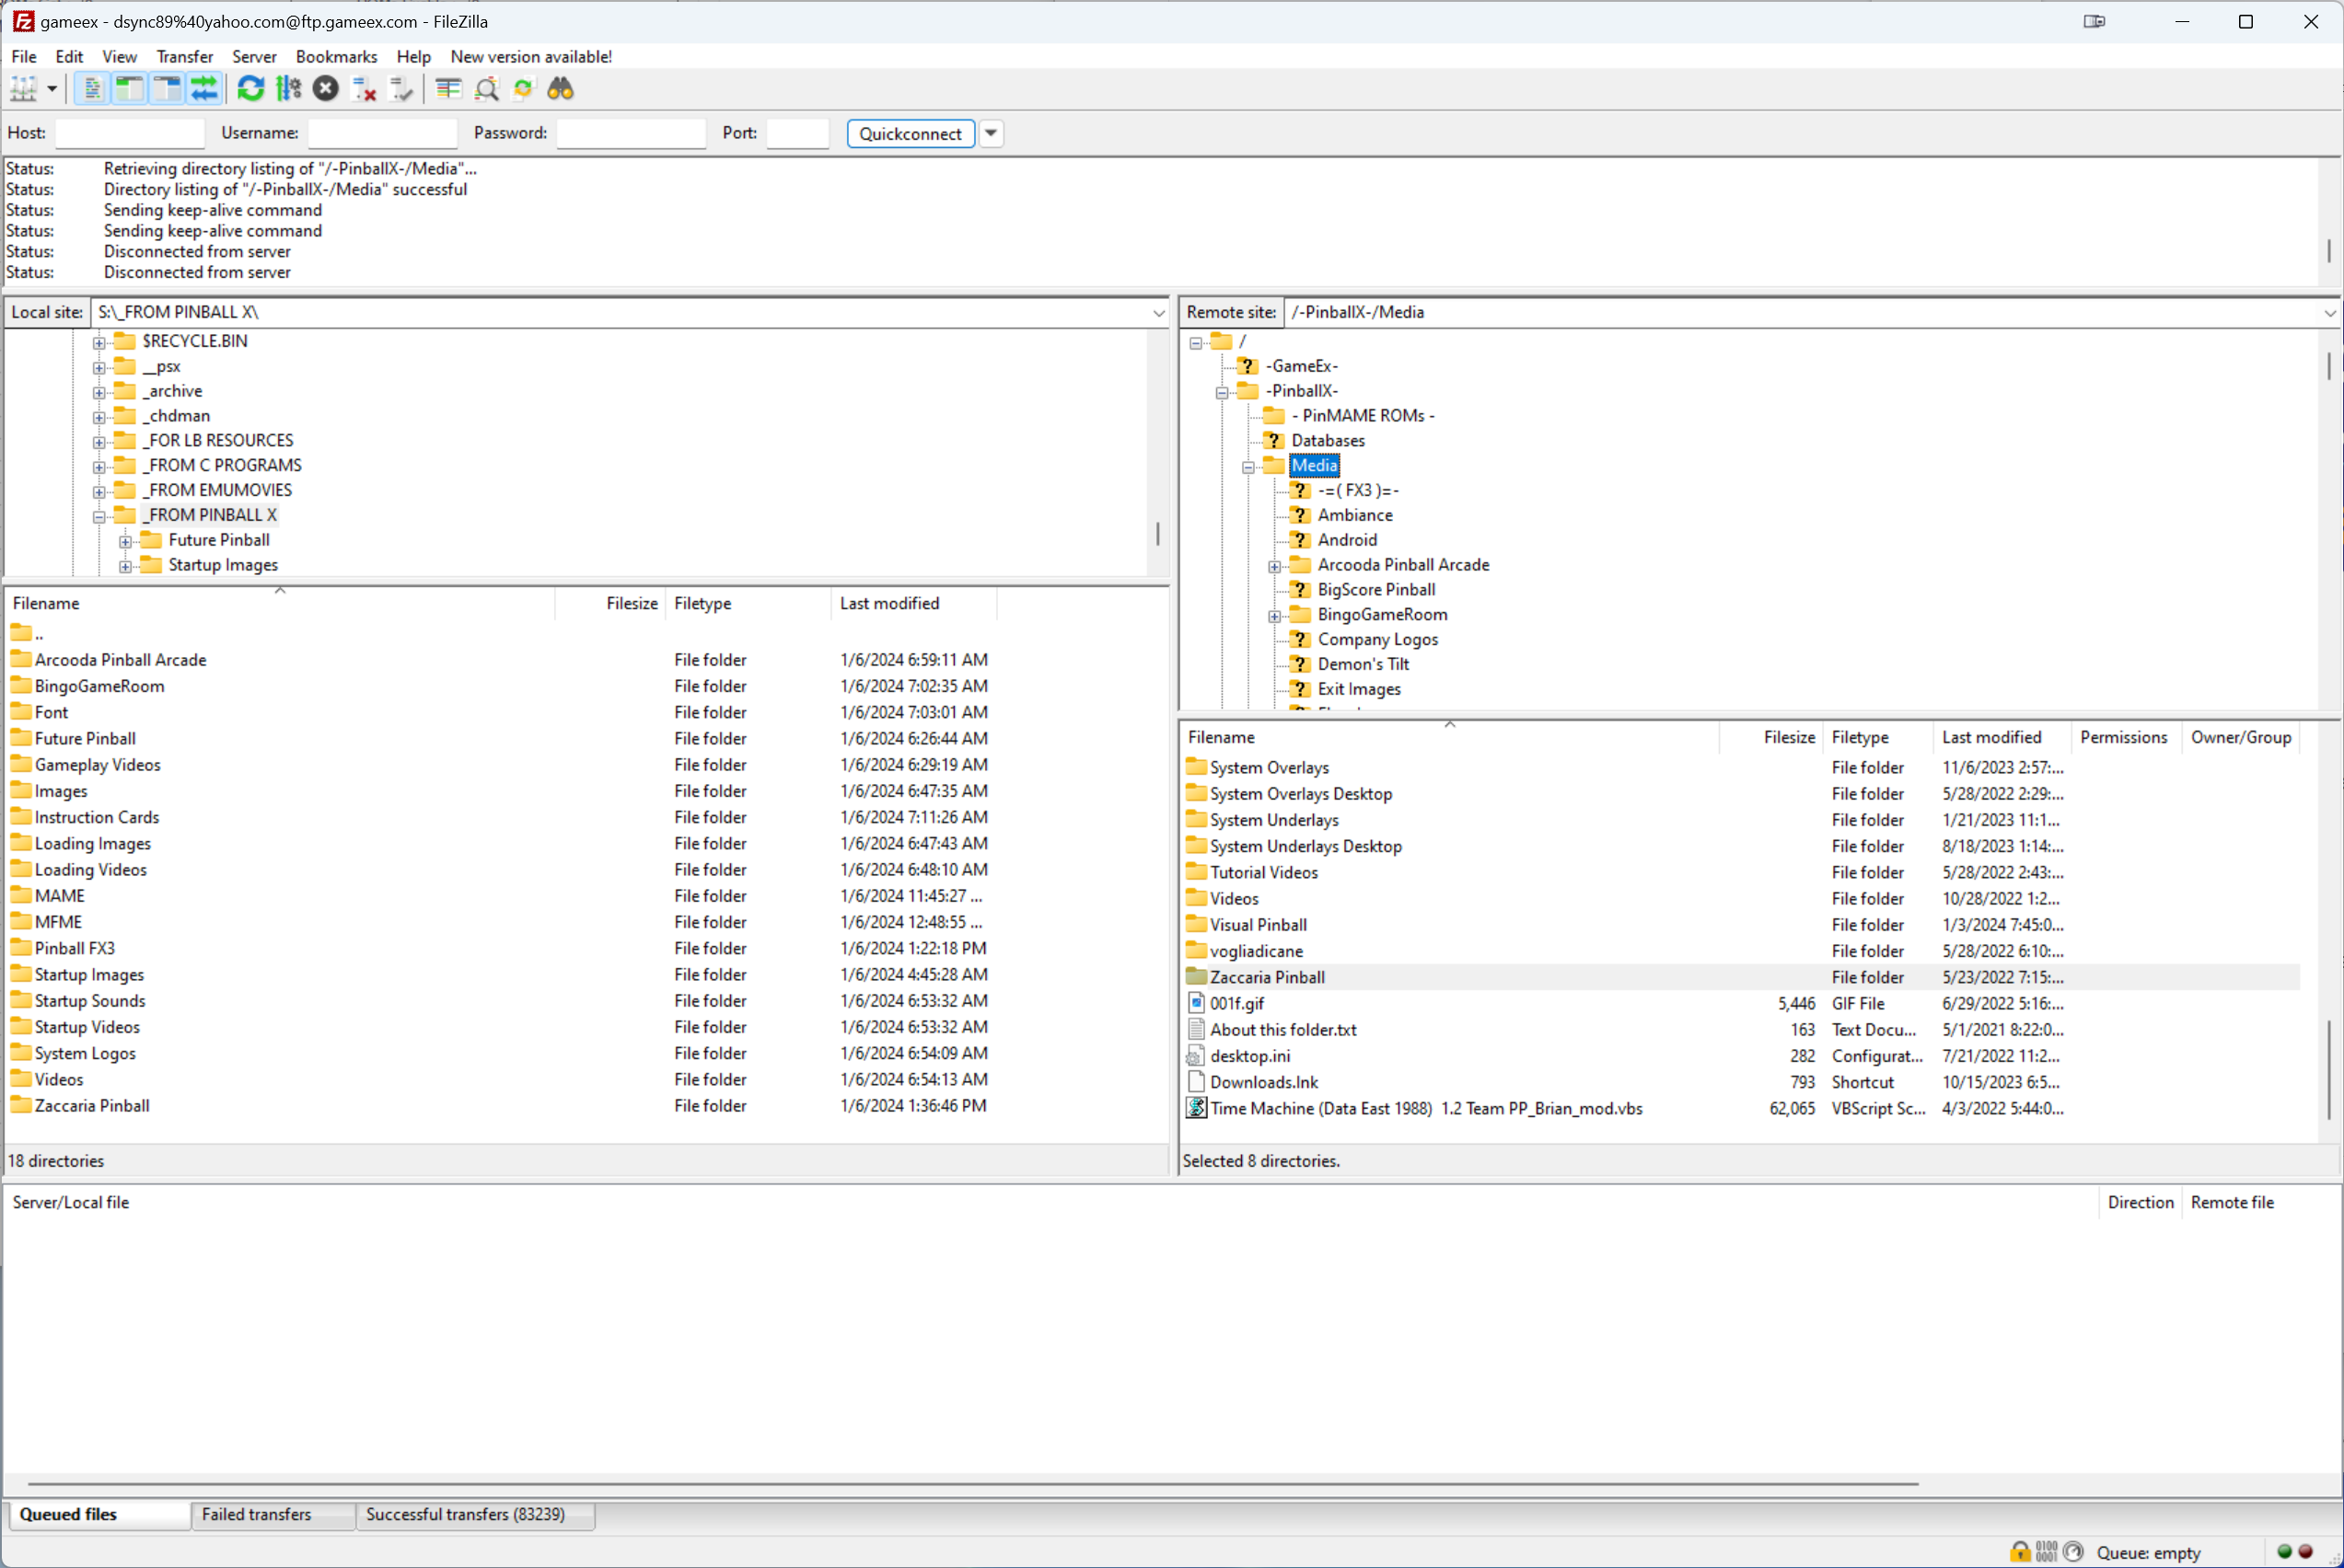Expand the remote BingoGameRoom tree node
The height and width of the screenshot is (1568, 2344).
[1274, 616]
